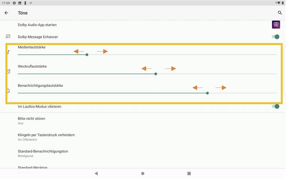Disable the Dolby Message Enhancer switch
The image size is (286, 180).
276,37
